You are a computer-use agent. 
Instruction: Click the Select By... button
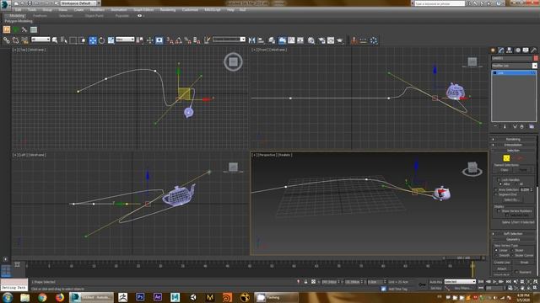tap(512, 199)
